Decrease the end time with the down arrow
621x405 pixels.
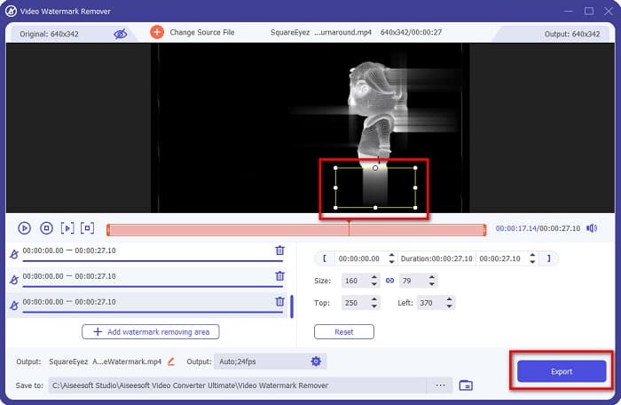532,262
